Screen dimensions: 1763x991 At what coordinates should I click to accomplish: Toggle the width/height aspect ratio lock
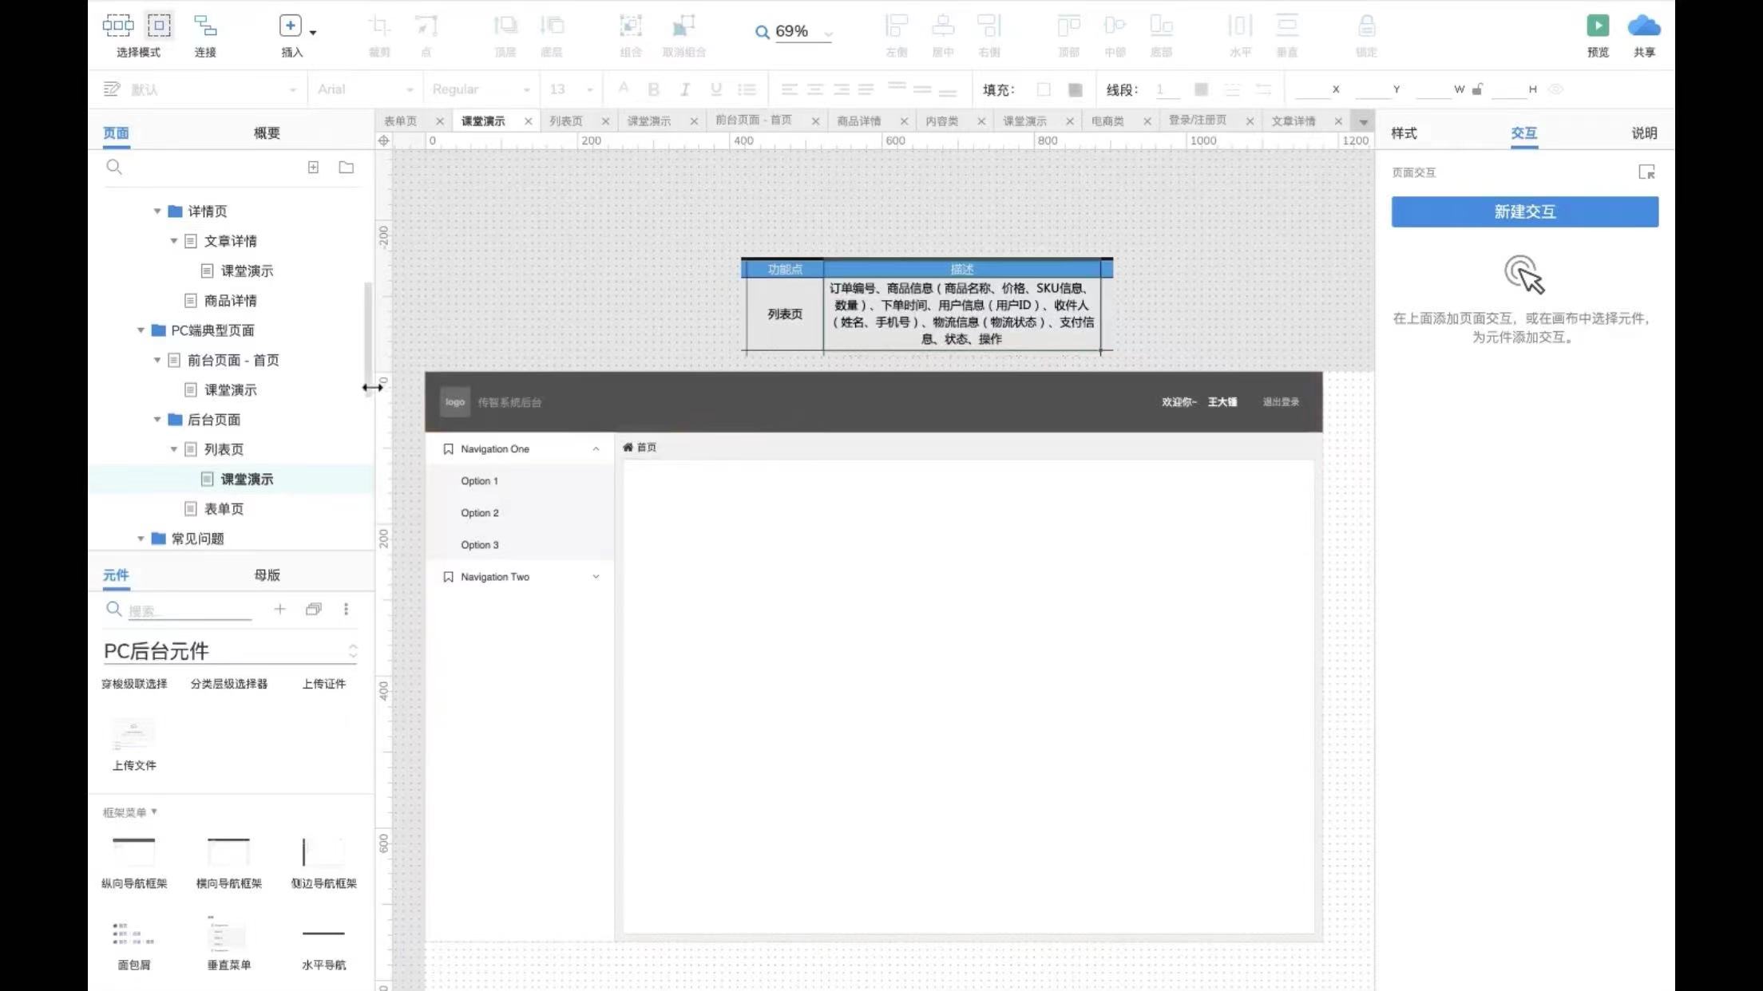1477,89
